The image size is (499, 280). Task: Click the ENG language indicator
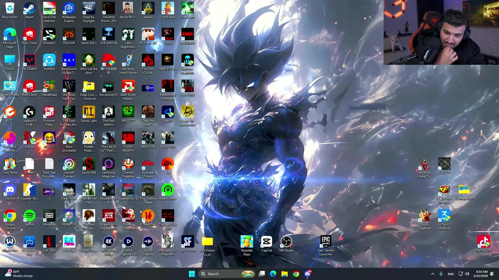[451, 274]
